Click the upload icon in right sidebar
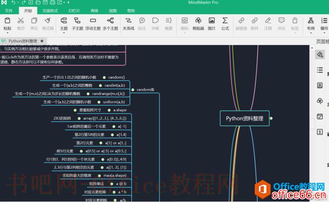Screen dimensions: 329x202 (320, 132)
